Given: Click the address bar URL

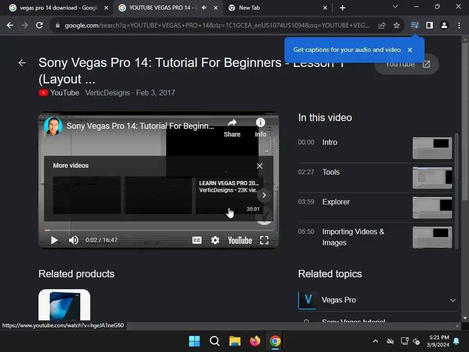Looking at the screenshot, I should 217,26.
